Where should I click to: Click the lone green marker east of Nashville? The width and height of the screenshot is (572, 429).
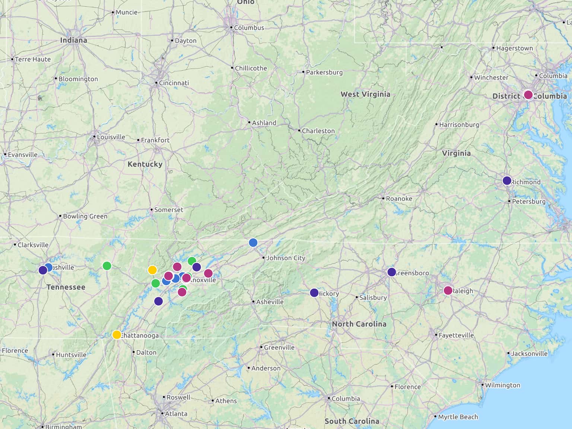click(x=107, y=266)
